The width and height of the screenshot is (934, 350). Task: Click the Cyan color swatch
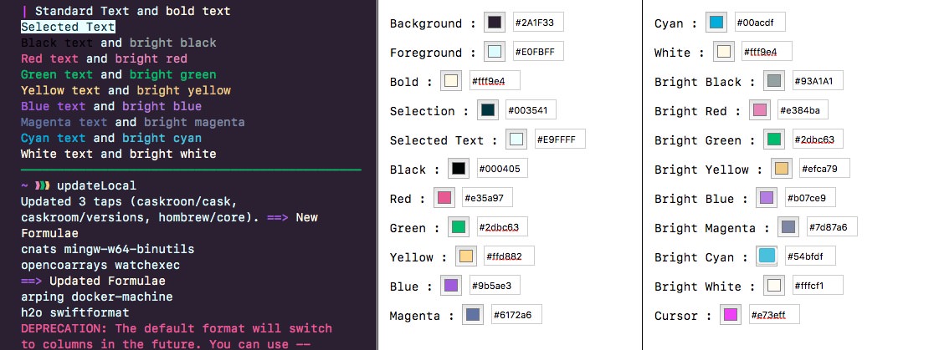[x=716, y=23]
